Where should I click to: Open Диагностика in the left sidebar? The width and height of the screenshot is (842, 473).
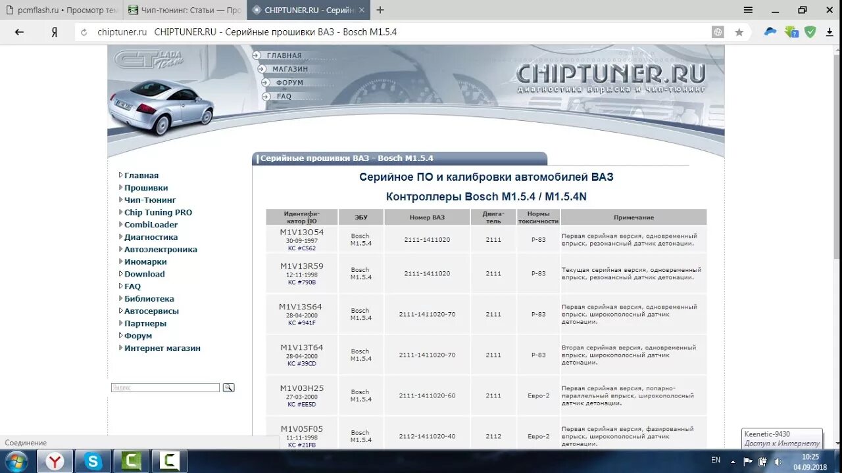[151, 237]
